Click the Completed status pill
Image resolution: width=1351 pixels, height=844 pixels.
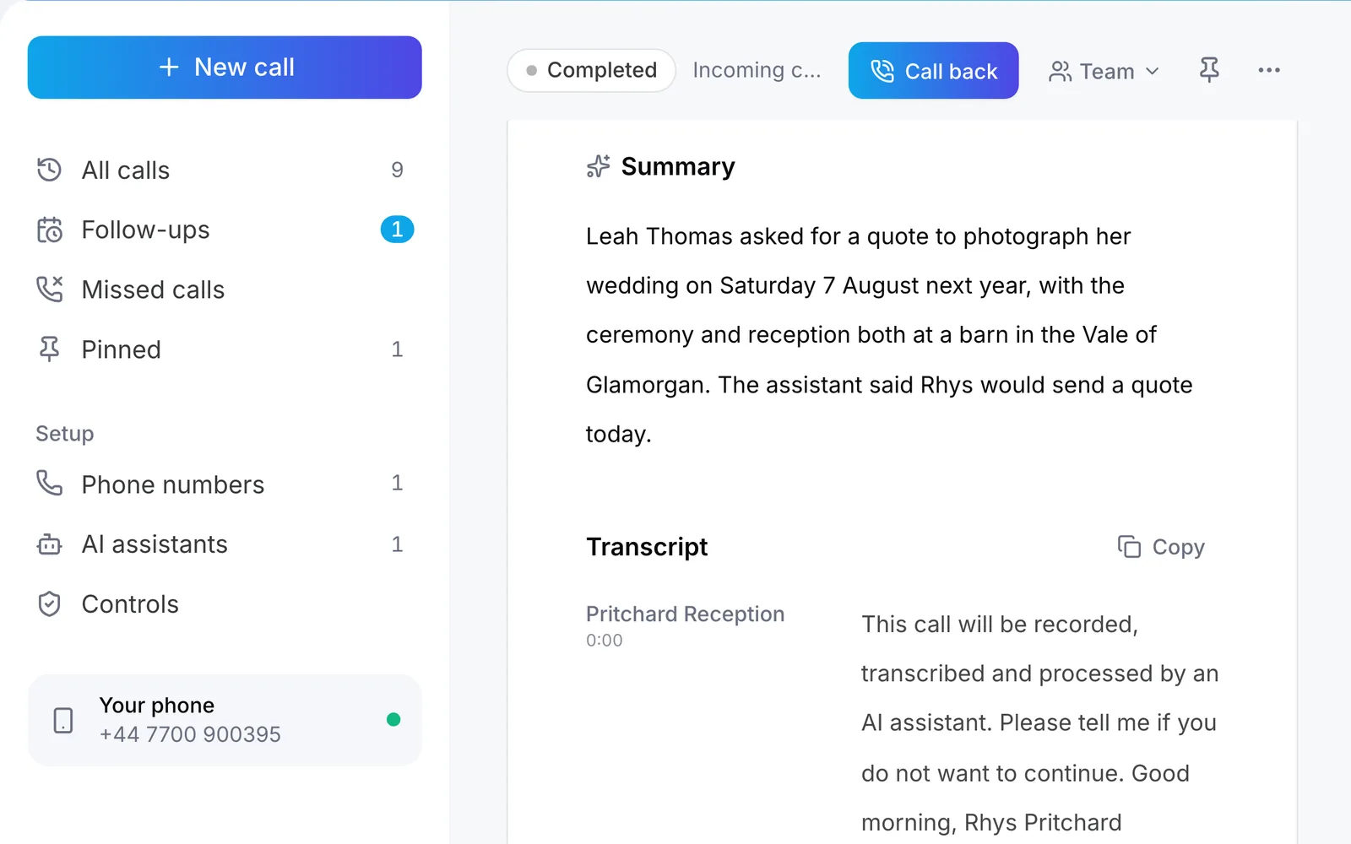(x=591, y=70)
